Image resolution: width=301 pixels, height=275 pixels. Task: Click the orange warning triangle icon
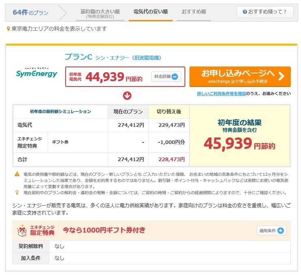pyautogui.click(x=17, y=174)
